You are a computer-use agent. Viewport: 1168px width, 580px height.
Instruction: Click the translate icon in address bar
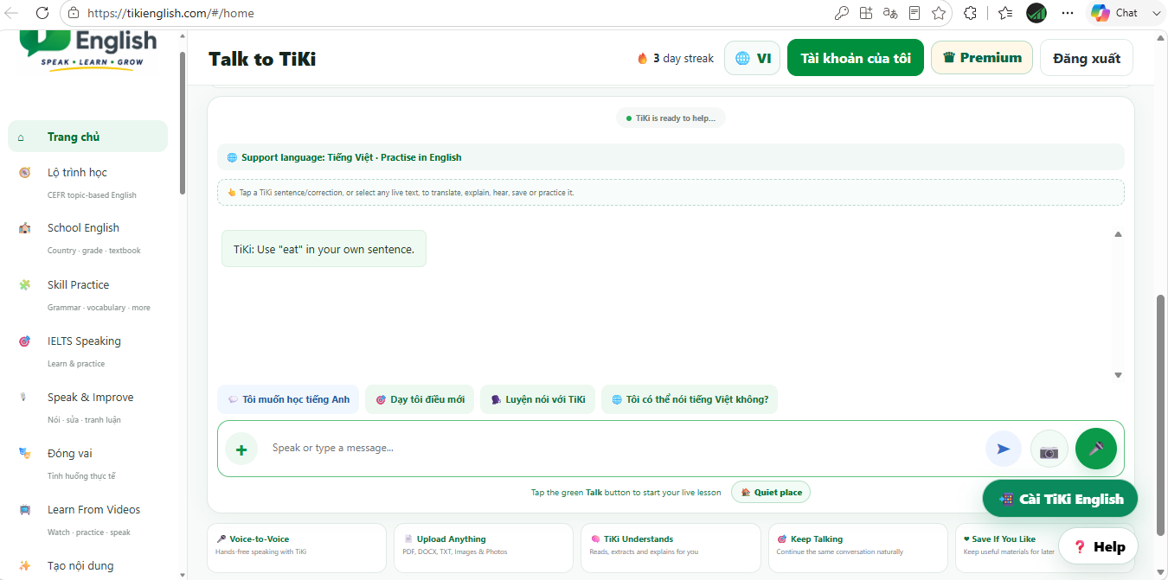890,13
